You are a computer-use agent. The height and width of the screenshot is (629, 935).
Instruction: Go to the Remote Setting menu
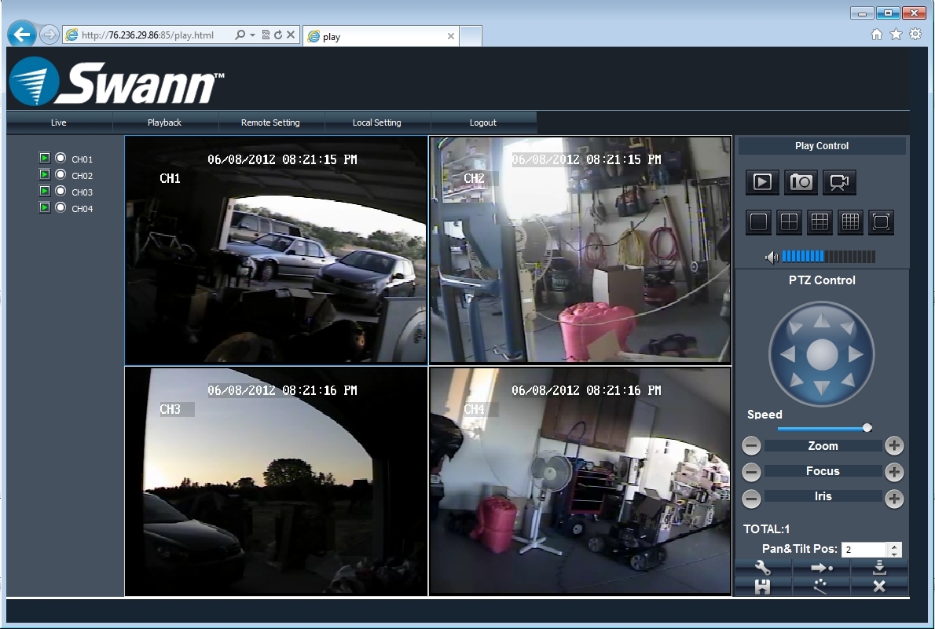tap(270, 123)
